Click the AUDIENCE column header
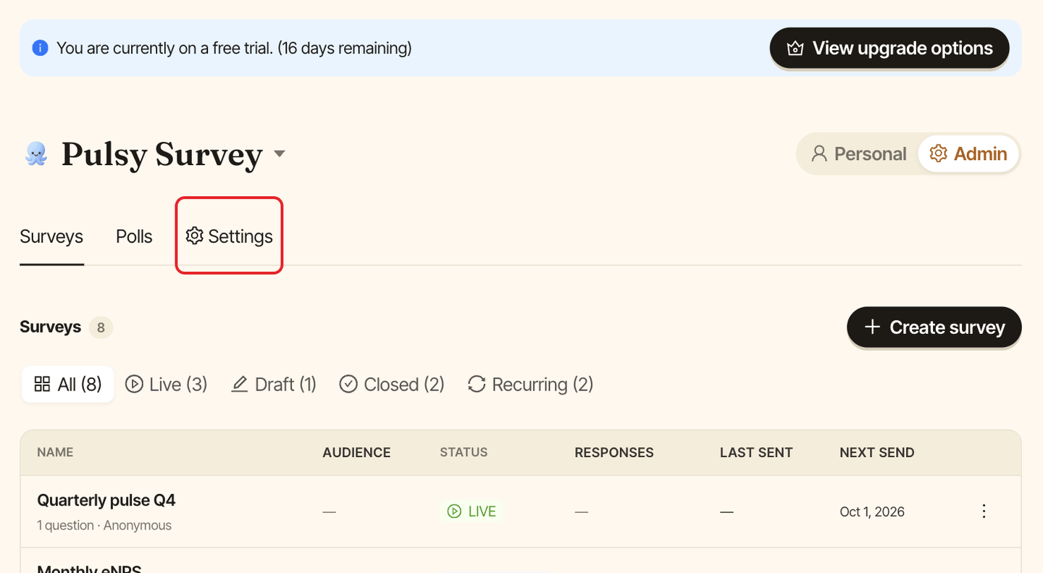This screenshot has width=1043, height=573. pos(356,453)
